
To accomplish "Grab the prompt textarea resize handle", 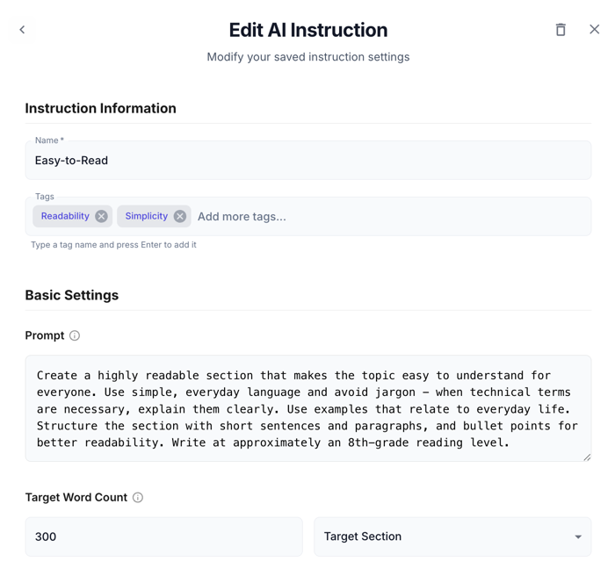I will click(x=587, y=457).
